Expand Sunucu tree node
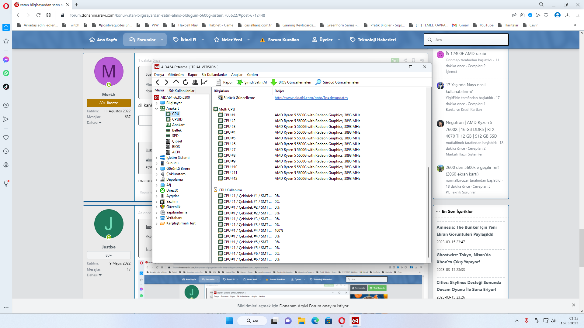The image size is (584, 328). click(x=157, y=163)
